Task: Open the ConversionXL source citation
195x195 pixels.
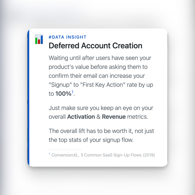Action: click(65, 155)
